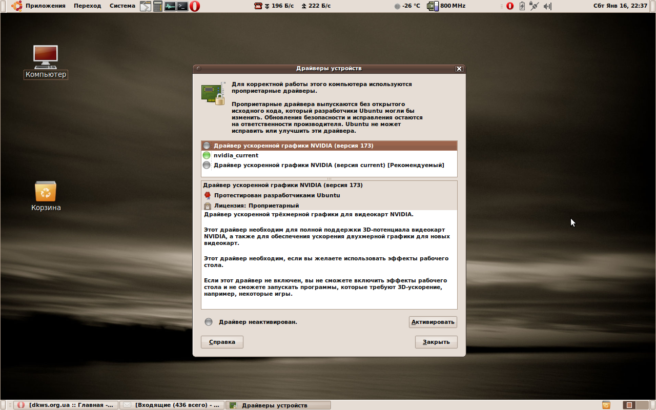Click the 800 MHz CPU frequency text
This screenshot has height=410, width=656.
[453, 6]
